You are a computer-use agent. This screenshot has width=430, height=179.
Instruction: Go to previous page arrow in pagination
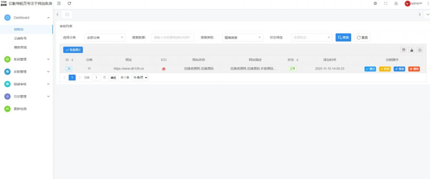tap(64, 78)
